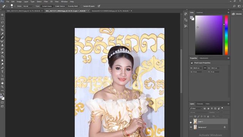The width and height of the screenshot is (243, 137).
Task: Choose the Content-Aware type button
Action: (x=47, y=6)
